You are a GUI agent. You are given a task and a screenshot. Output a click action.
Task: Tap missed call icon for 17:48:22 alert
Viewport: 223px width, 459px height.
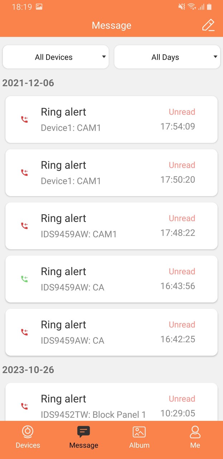pos(24,226)
